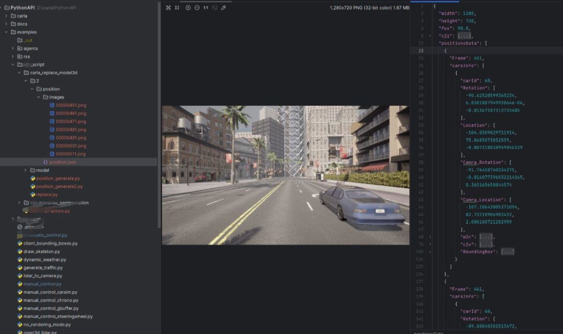Unfold the collapsed BoundingBox value
Screen dimensions: 563x334
(507, 252)
